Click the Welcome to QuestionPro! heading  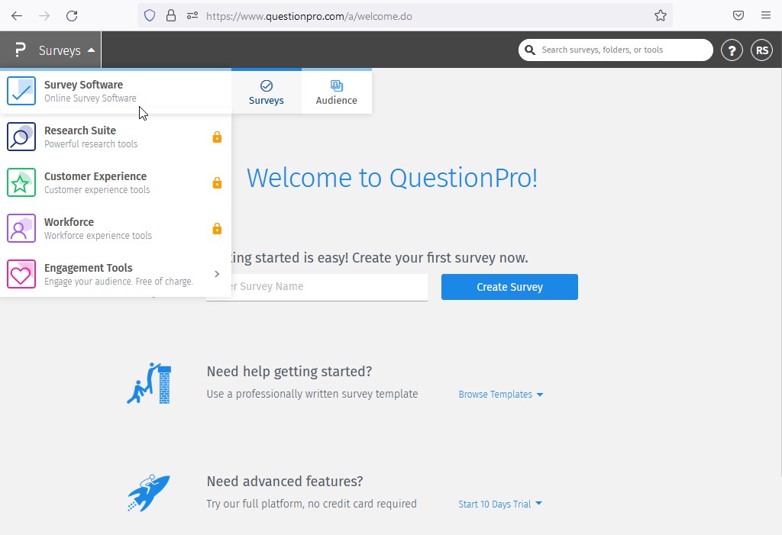[392, 178]
